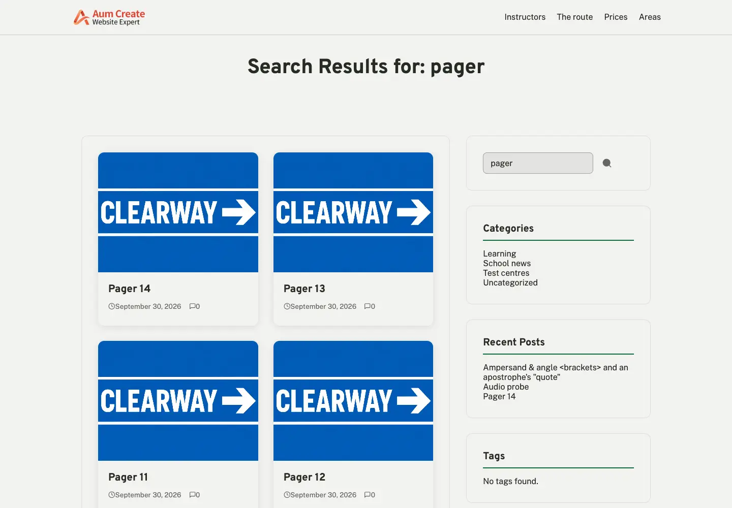This screenshot has width=732, height=508.
Task: Click Pager 11 date September 30, 2026
Action: pyautogui.click(x=148, y=495)
